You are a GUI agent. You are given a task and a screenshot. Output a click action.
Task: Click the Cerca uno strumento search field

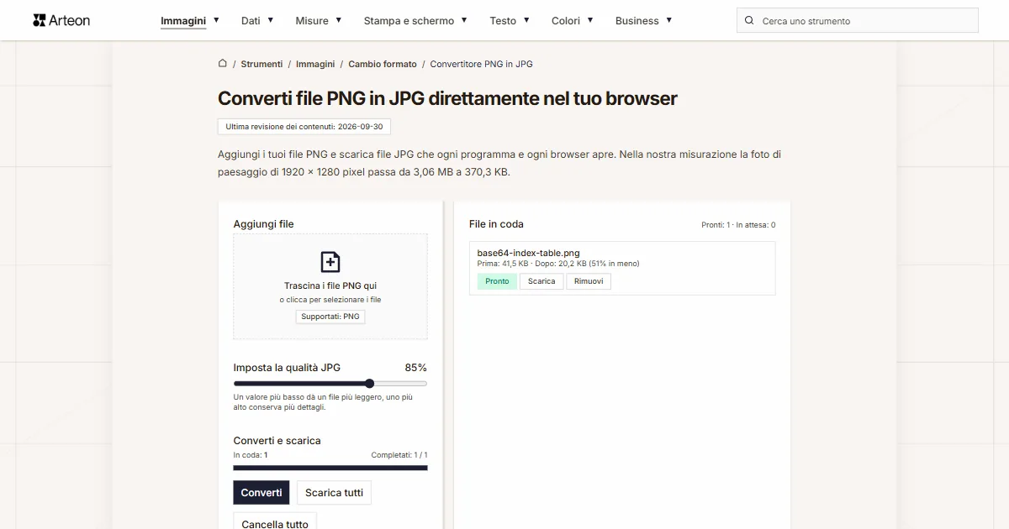[858, 20]
